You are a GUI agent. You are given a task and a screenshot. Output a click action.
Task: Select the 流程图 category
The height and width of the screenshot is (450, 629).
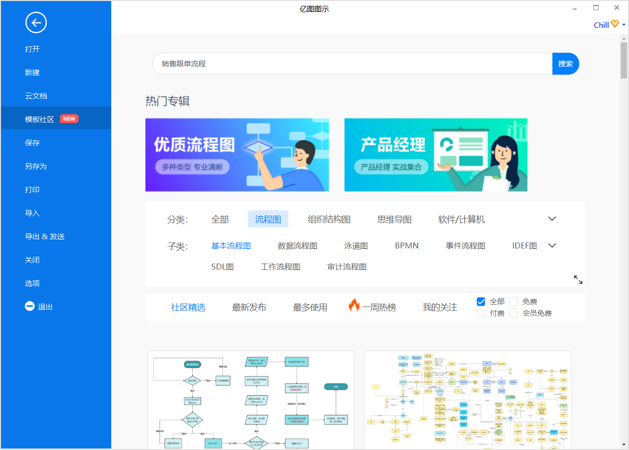[x=268, y=219]
